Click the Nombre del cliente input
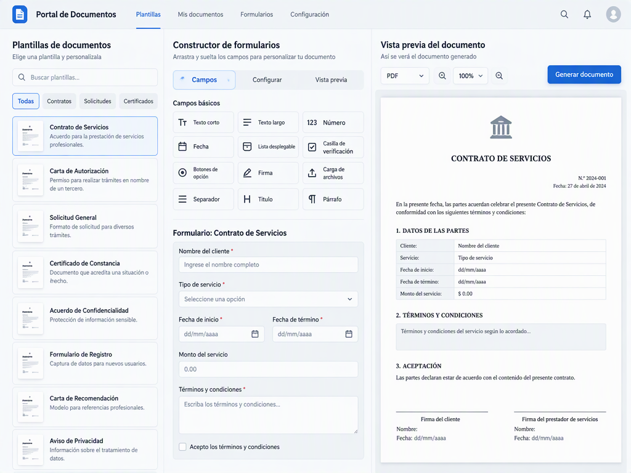This screenshot has width=631, height=473. pos(268,265)
